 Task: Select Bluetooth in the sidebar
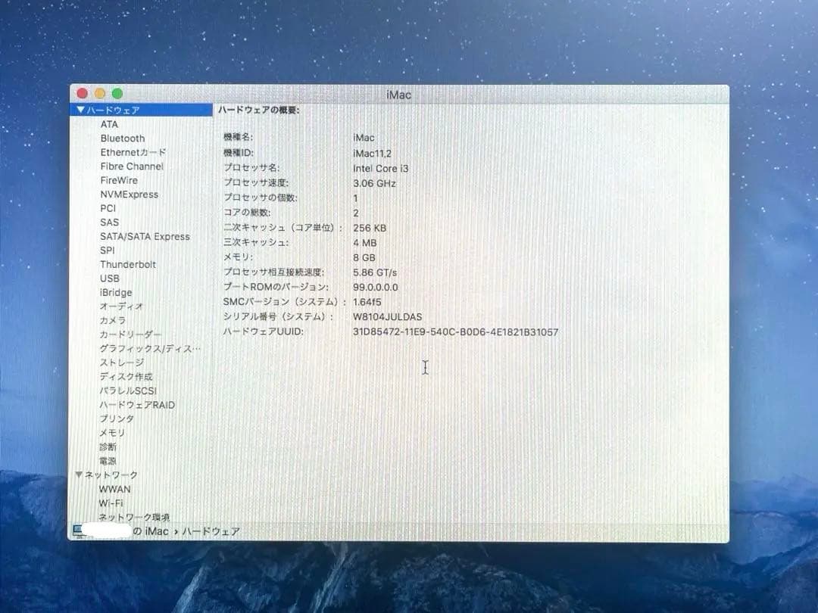pyautogui.click(x=123, y=138)
